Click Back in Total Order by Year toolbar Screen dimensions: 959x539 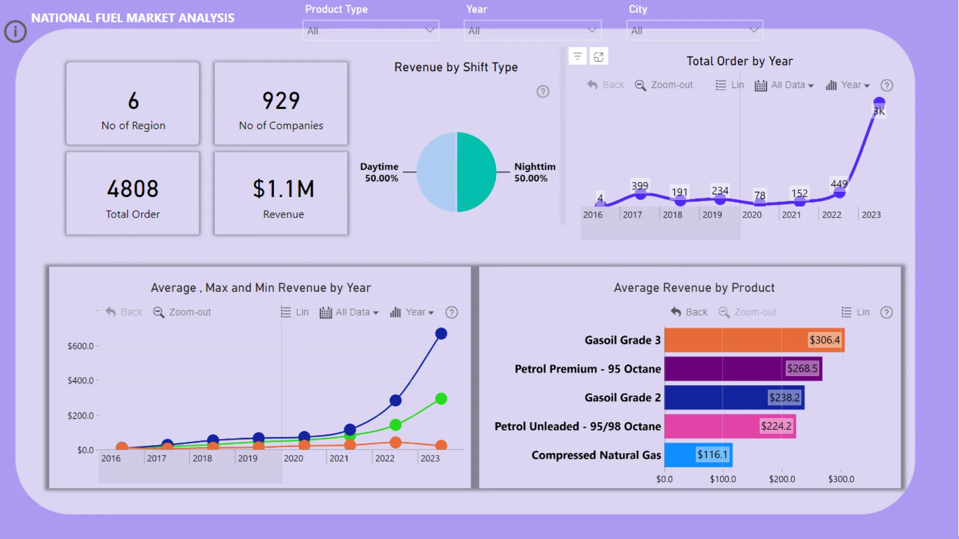[606, 85]
